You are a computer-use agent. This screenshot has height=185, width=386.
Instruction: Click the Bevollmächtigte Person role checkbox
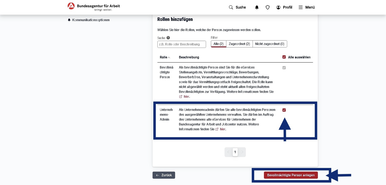click(284, 68)
